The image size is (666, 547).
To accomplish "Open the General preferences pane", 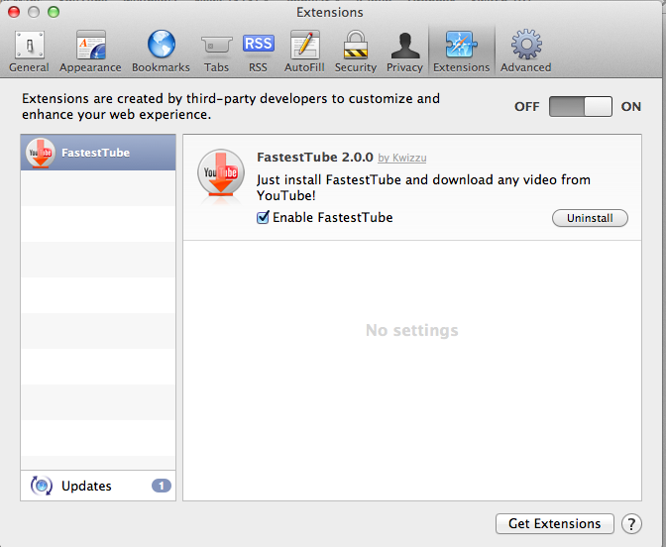I will pyautogui.click(x=29, y=52).
